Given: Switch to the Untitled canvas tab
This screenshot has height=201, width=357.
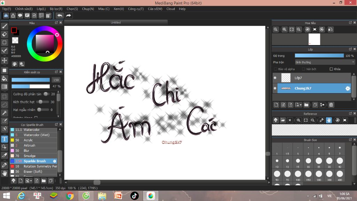Looking at the screenshot, I should tap(116, 22).
